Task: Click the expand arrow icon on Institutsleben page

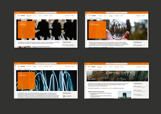Action: (x=76, y=18)
